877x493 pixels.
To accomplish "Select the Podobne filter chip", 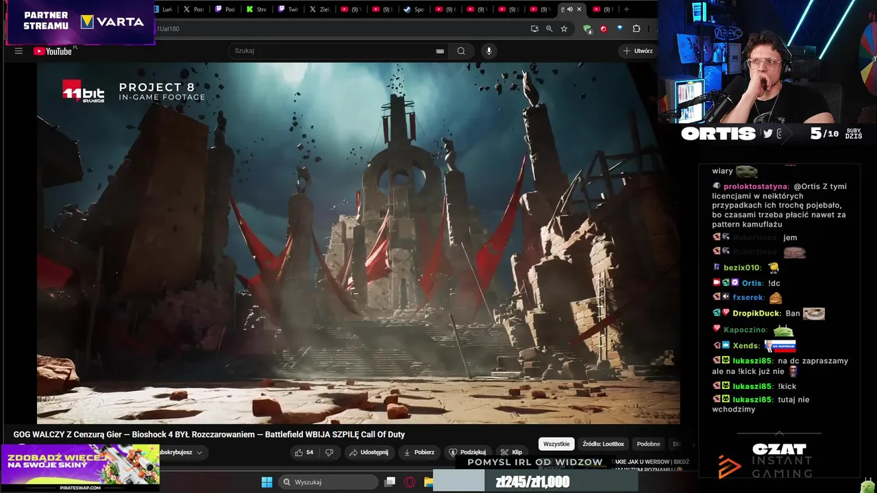I will point(648,444).
